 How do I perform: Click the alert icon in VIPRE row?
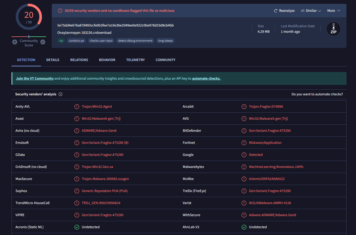point(77,215)
